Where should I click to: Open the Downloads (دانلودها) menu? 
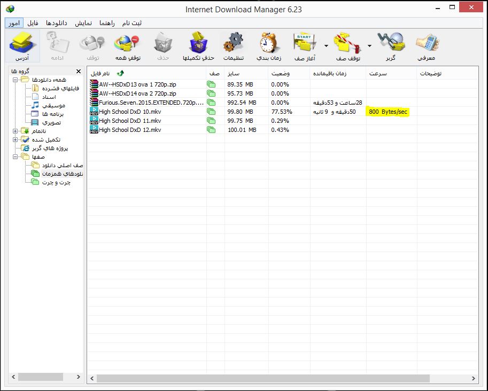click(x=56, y=23)
